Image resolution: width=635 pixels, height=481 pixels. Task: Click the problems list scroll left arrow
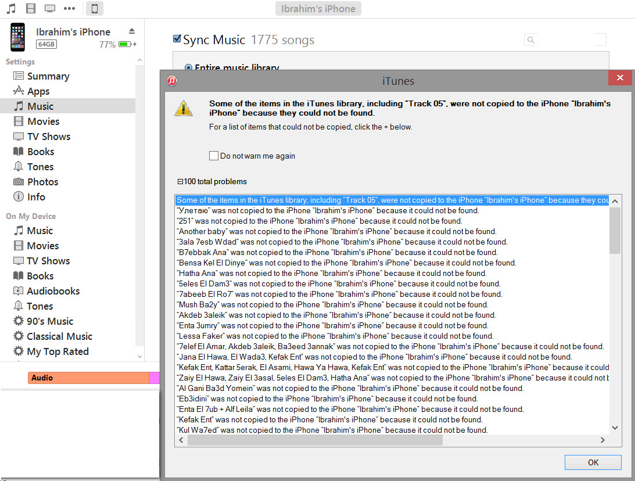(181, 440)
